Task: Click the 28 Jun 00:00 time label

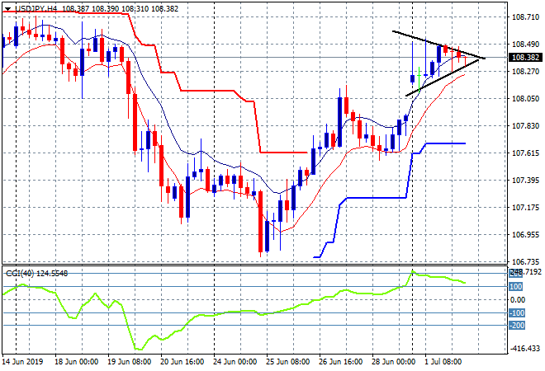Action: click(393, 362)
